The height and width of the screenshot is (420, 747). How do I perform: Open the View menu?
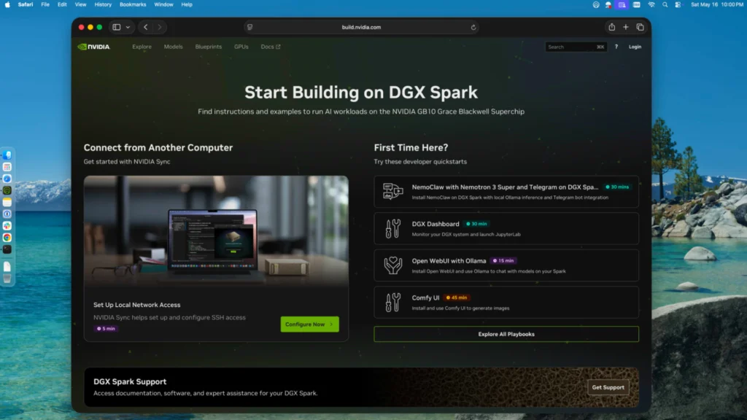coord(80,5)
